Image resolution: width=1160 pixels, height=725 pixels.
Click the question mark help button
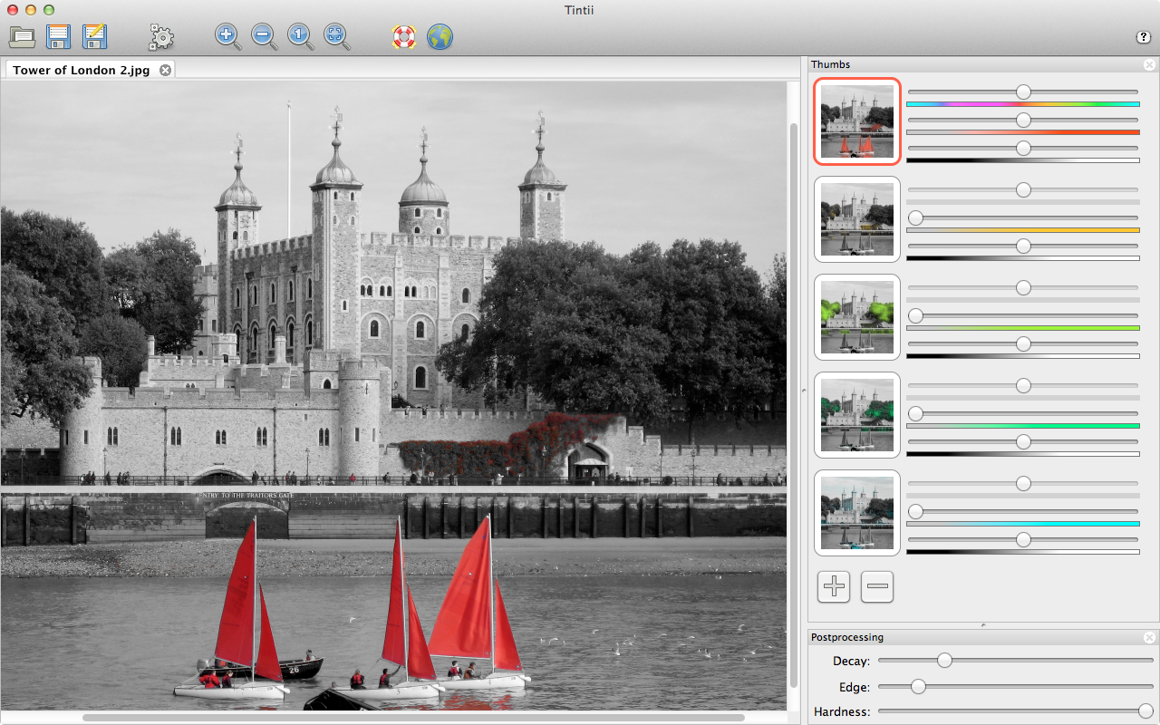1143,37
